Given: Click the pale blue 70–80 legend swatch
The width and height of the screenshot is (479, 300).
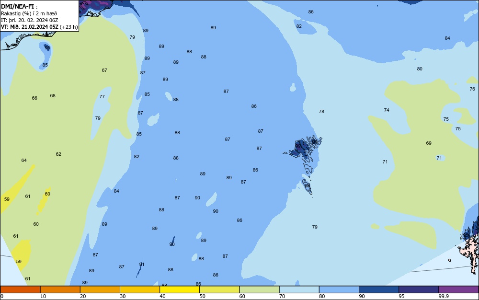Looking at the screenshot, I should click(x=299, y=289).
